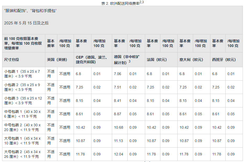Select France base rate 6.8 for 小包裹 1
Viewport: 245px width, 162px height.
coord(149,74)
